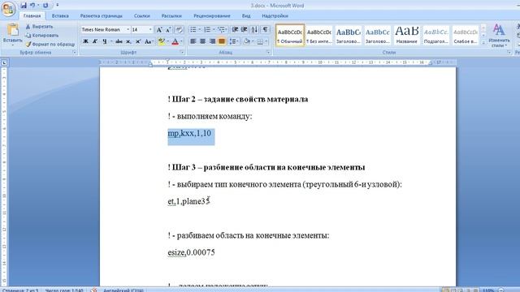Decrease font size with Shrink Font

[168, 30]
